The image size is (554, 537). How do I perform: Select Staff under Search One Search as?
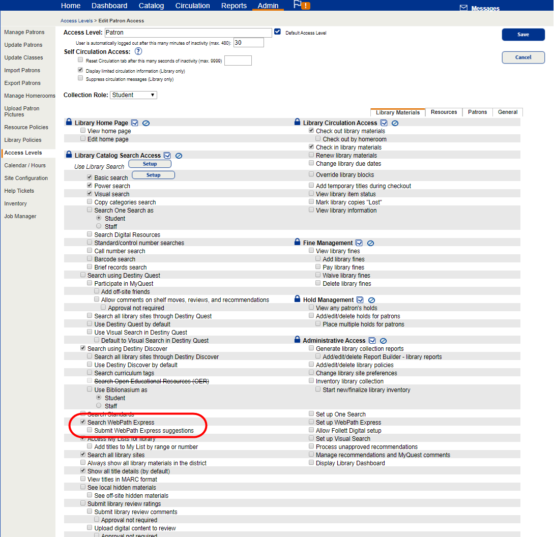(99, 226)
